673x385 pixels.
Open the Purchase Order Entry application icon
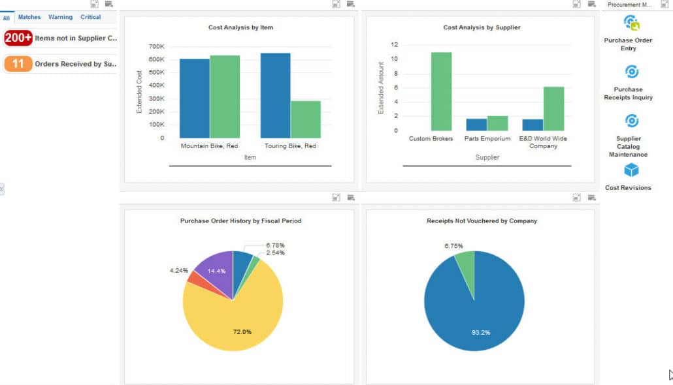(628, 22)
